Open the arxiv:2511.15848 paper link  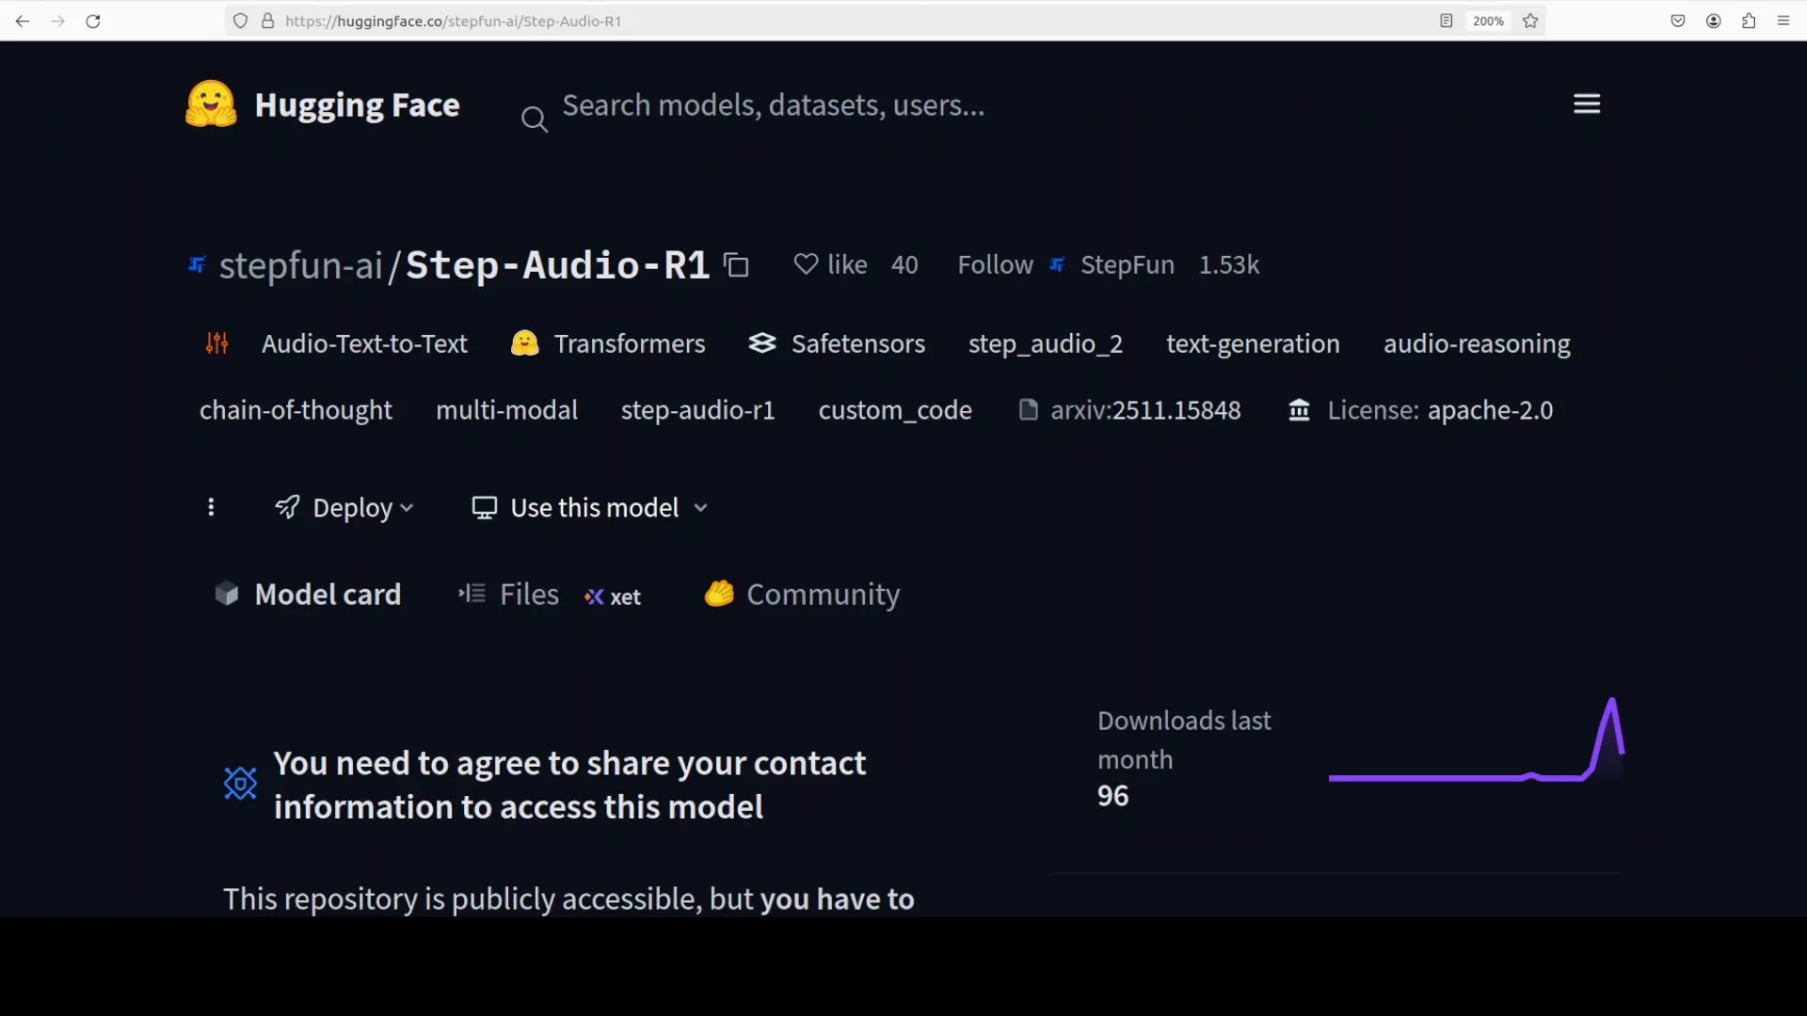1144,410
